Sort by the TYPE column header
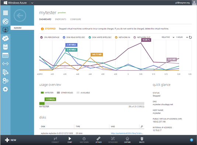Image resolution: width=197 pixels, height=145 pixels. click(x=78, y=127)
